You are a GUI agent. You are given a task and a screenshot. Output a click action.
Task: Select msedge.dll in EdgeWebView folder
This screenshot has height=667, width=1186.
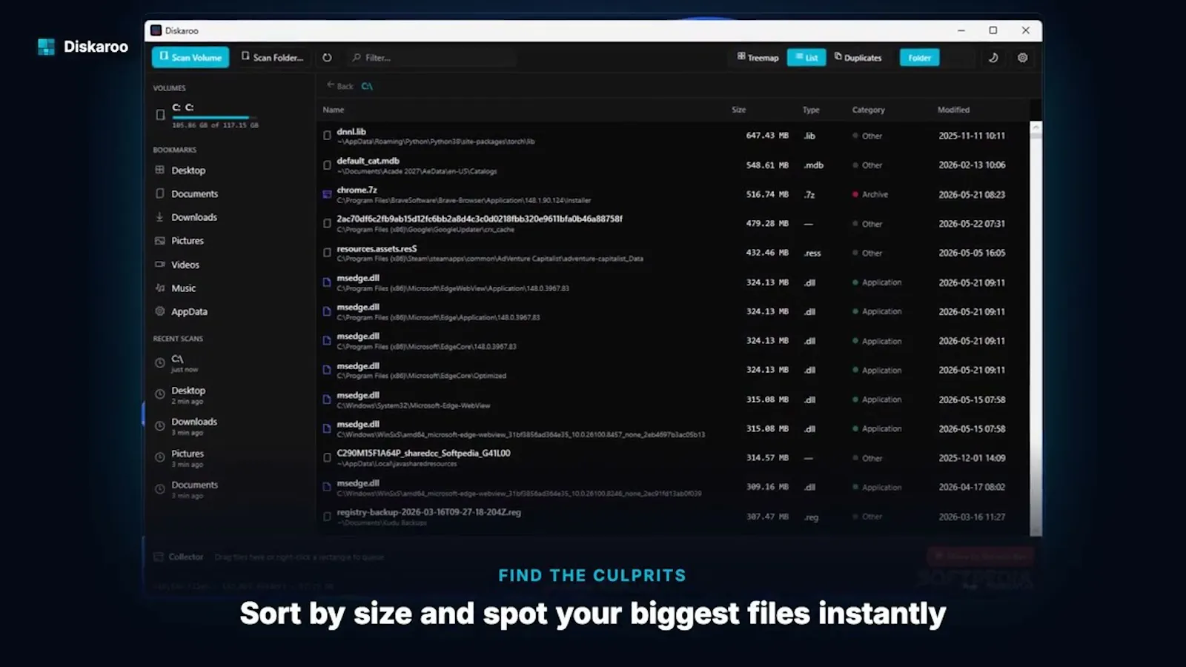pyautogui.click(x=673, y=282)
